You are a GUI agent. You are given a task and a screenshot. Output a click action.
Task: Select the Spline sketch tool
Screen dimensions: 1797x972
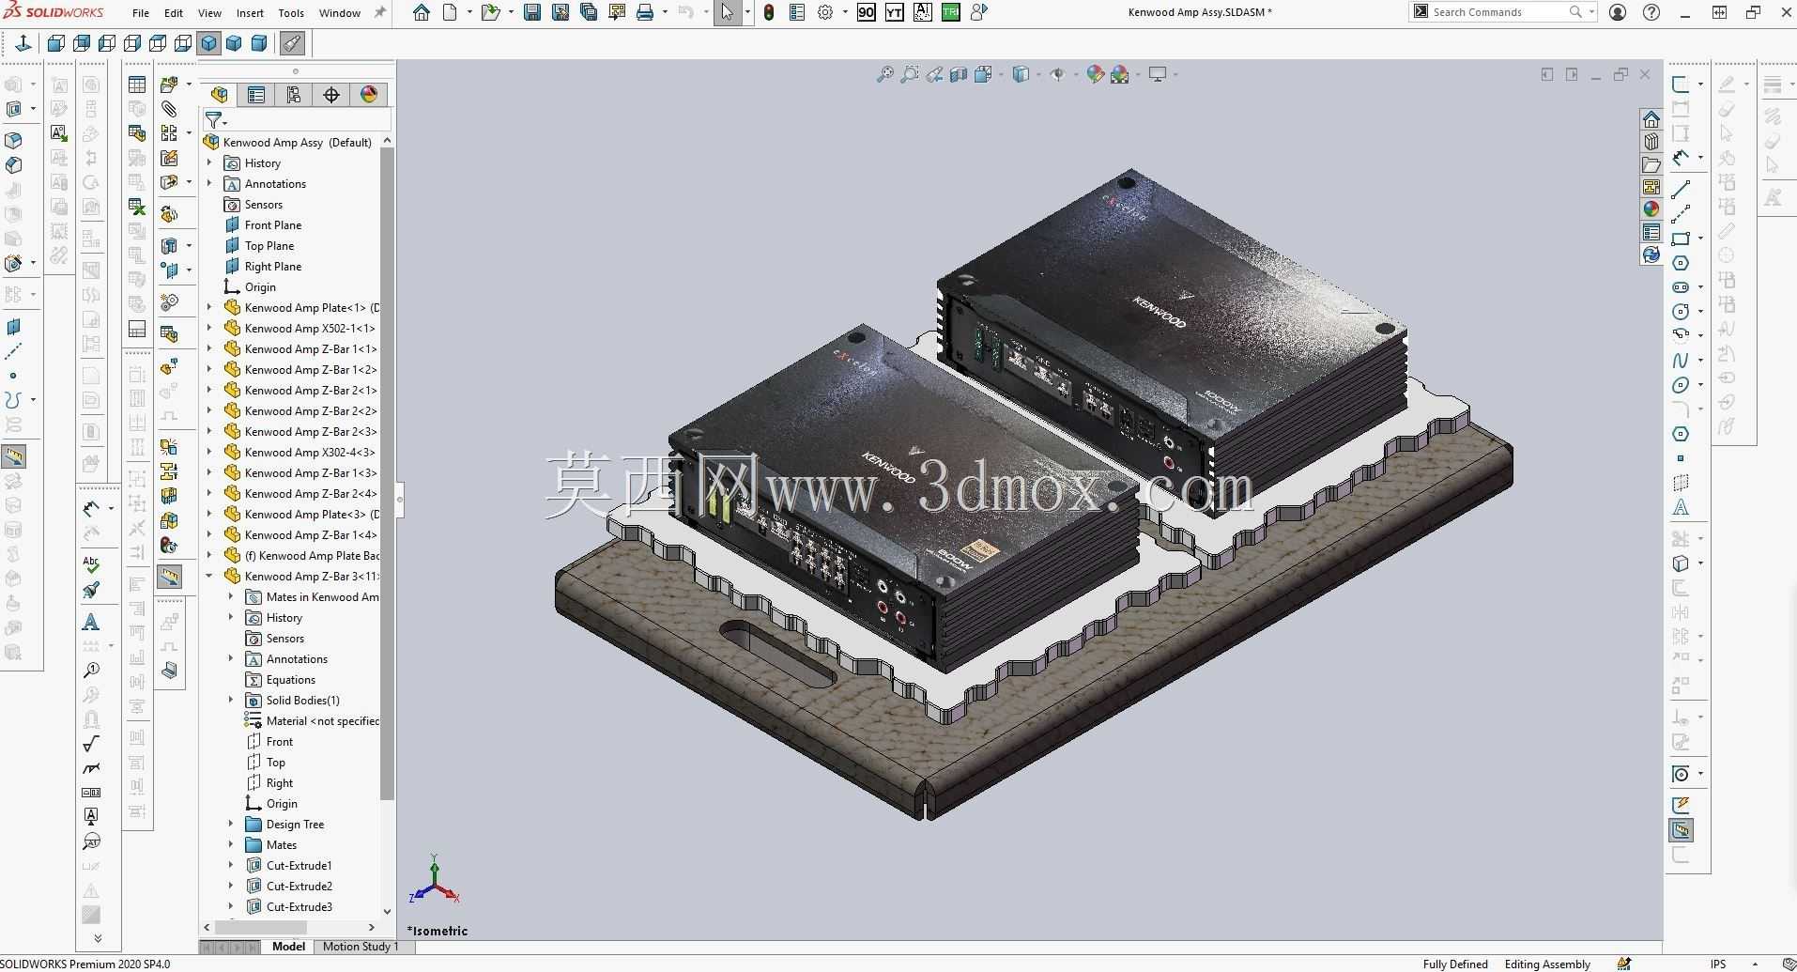(x=1681, y=361)
